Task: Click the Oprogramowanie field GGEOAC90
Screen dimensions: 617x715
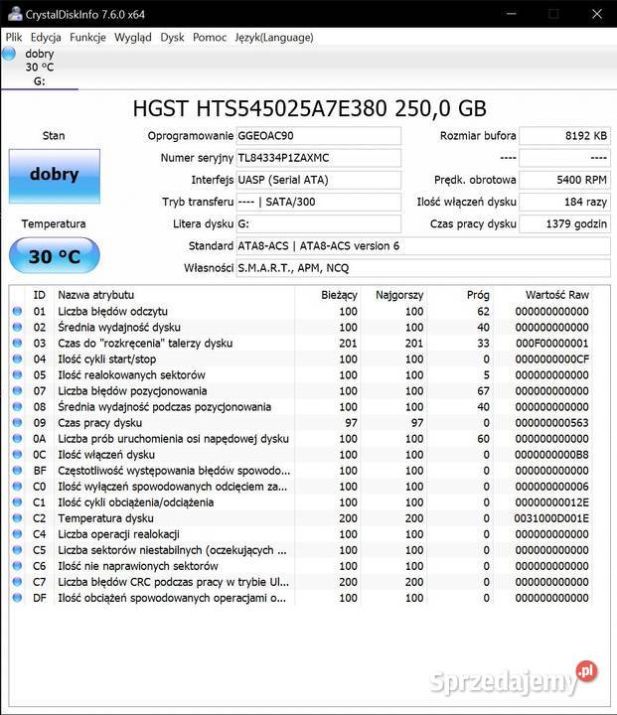Action: click(x=319, y=136)
